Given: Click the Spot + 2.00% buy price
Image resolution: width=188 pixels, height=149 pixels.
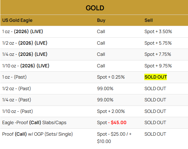Looking at the screenshot, I should coord(111,111).
